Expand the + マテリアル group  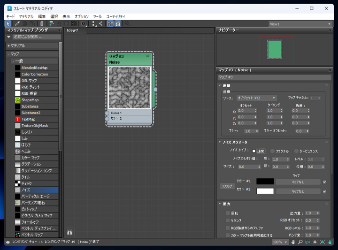pos(32,45)
